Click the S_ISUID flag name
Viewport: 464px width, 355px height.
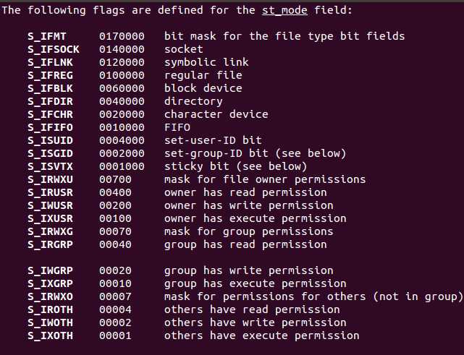[50, 140]
